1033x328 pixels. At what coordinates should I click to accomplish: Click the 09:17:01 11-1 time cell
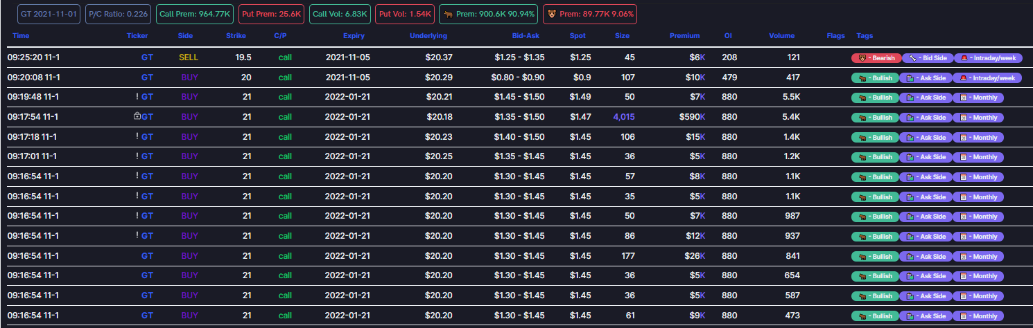pos(33,157)
